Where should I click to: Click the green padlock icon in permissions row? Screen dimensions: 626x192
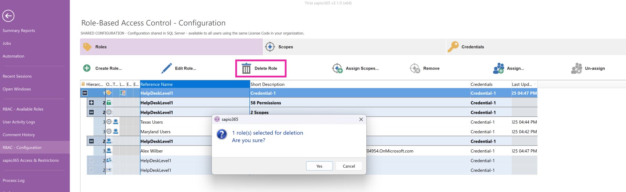pyautogui.click(x=109, y=103)
